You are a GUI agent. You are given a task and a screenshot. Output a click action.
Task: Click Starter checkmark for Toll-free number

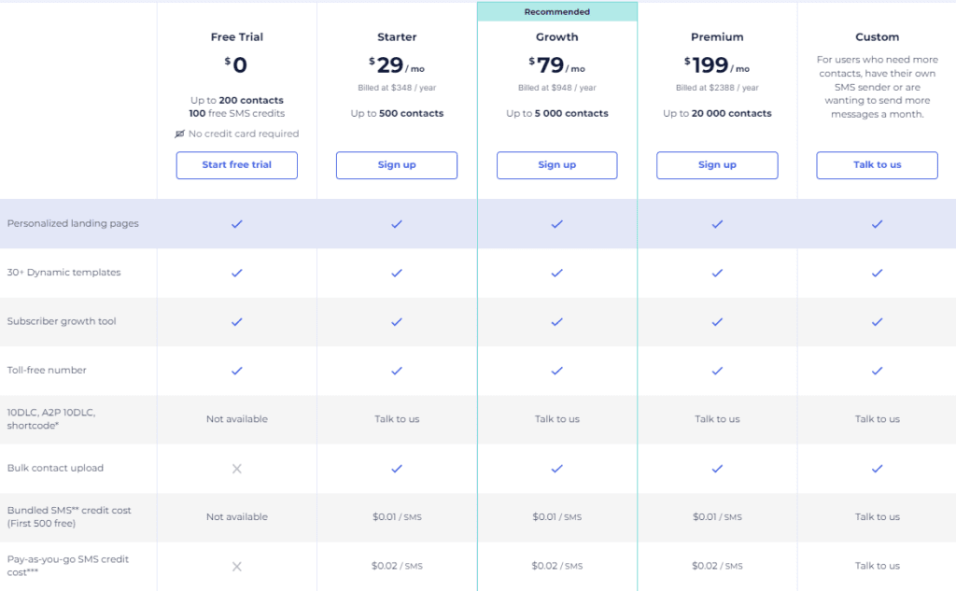tap(397, 371)
